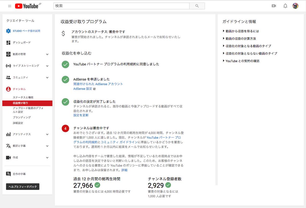This screenshot has width=306, height=208.
Task: Click the translation and subtitles (翻訳と字幕) icon
Action: tap(8, 146)
